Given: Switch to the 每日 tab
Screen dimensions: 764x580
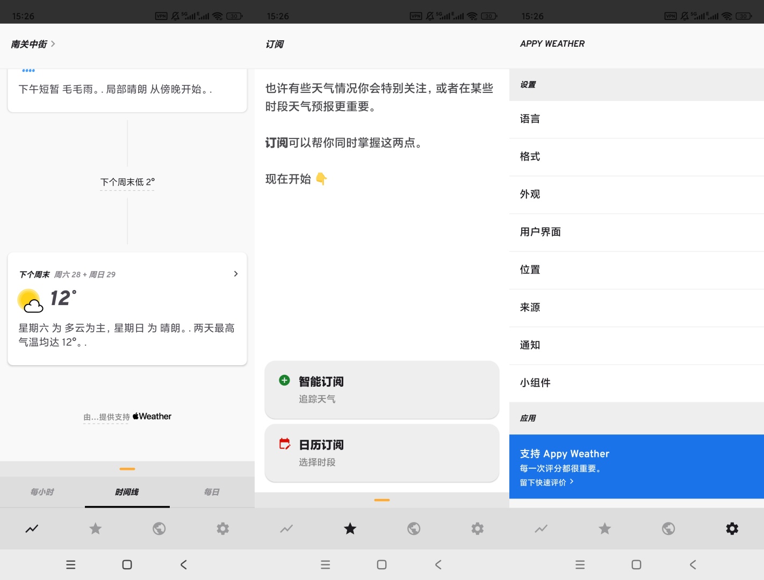Looking at the screenshot, I should [212, 492].
